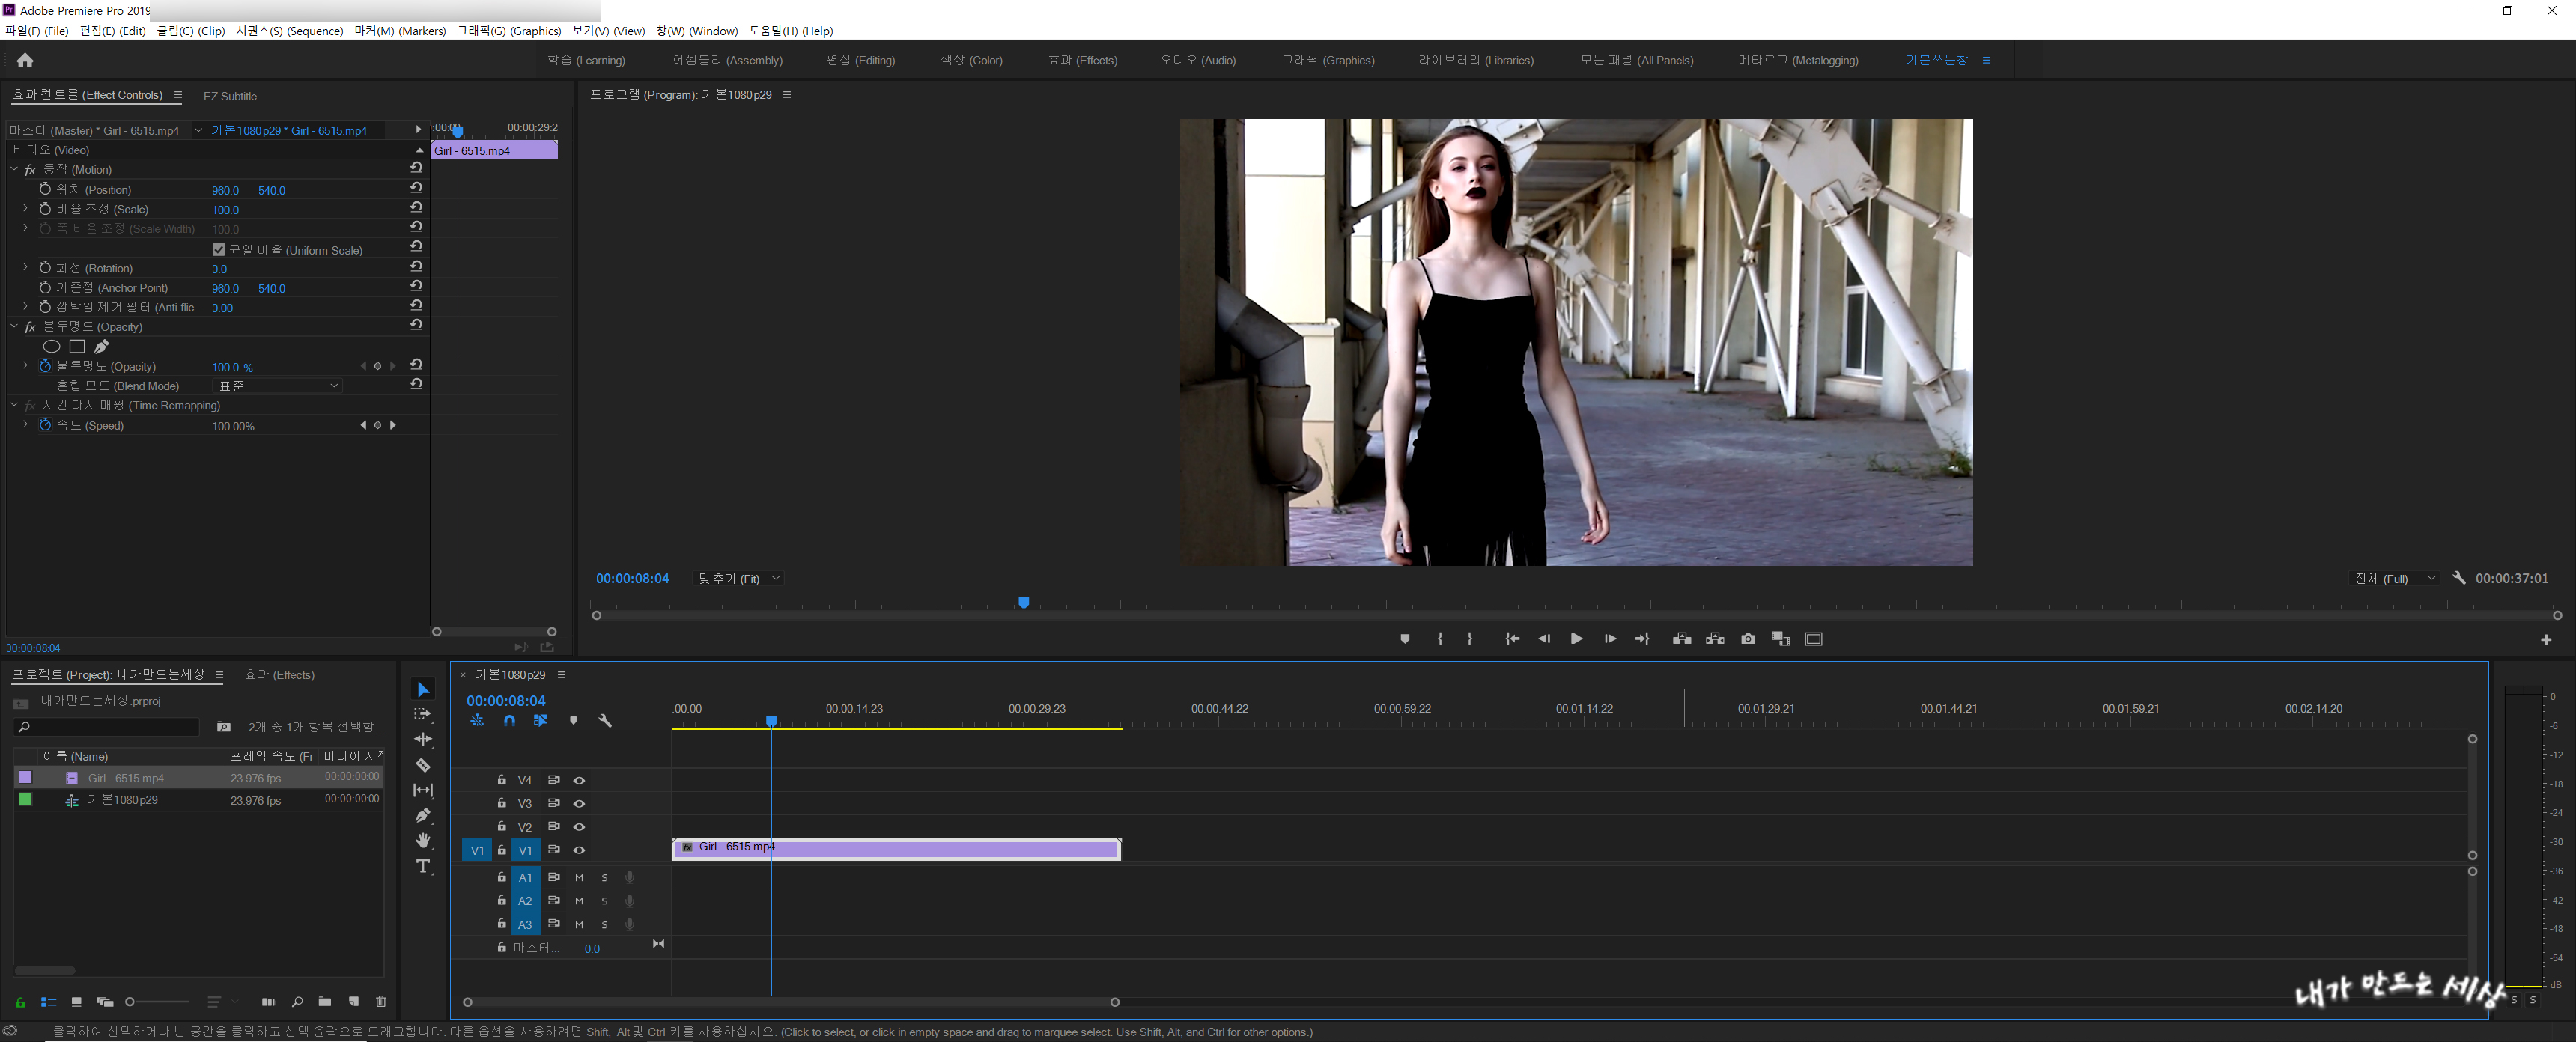This screenshot has width=2576, height=1042.
Task: Select Girl - 6515.mp4 in Project panel
Action: point(126,778)
